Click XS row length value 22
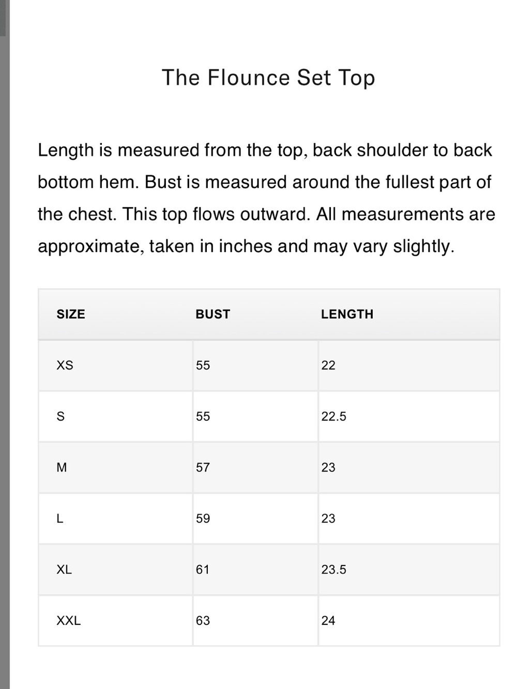The image size is (517, 689). pos(328,365)
